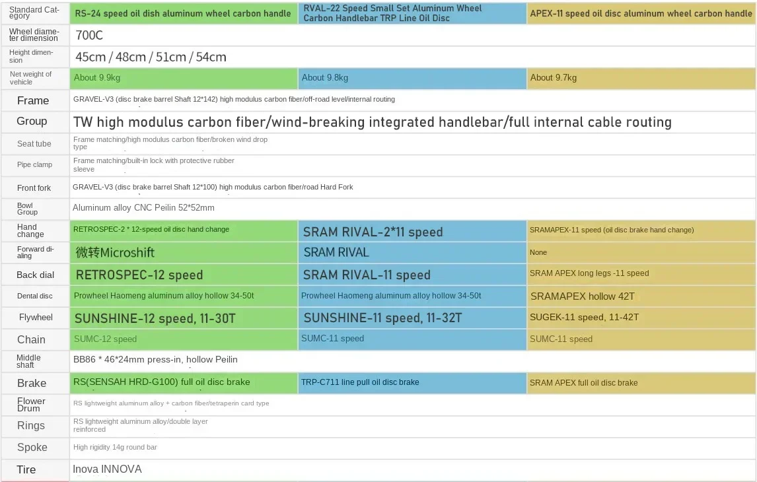Select the Aluminum alloy CNC Peilin 52*52mm cell
757x482 pixels.
[x=143, y=208]
